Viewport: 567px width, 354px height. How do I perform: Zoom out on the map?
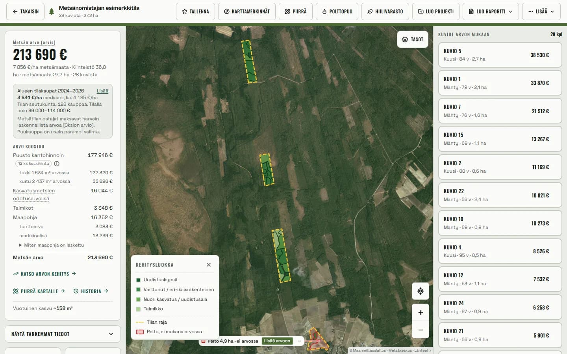pyautogui.click(x=421, y=330)
